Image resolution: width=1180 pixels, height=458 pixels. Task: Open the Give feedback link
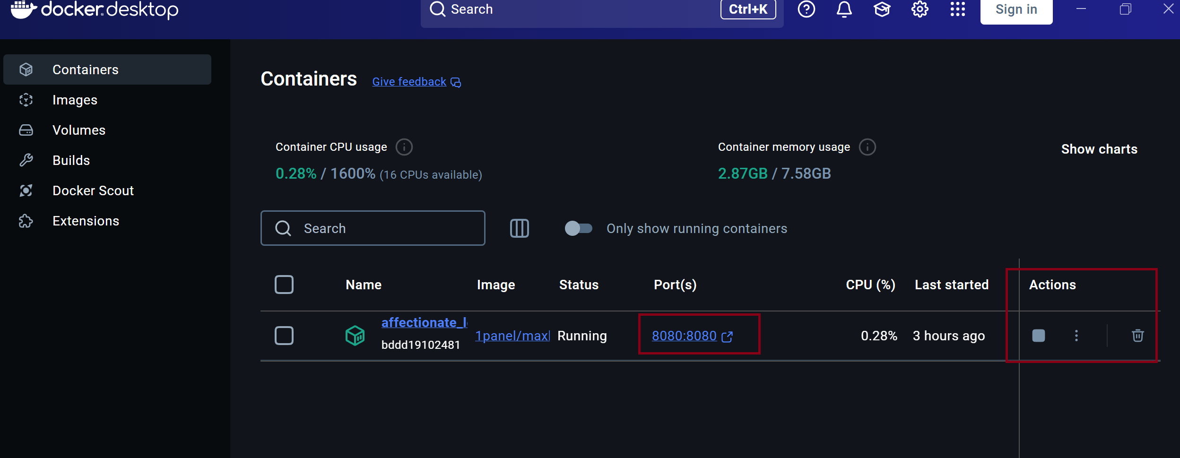tap(409, 82)
